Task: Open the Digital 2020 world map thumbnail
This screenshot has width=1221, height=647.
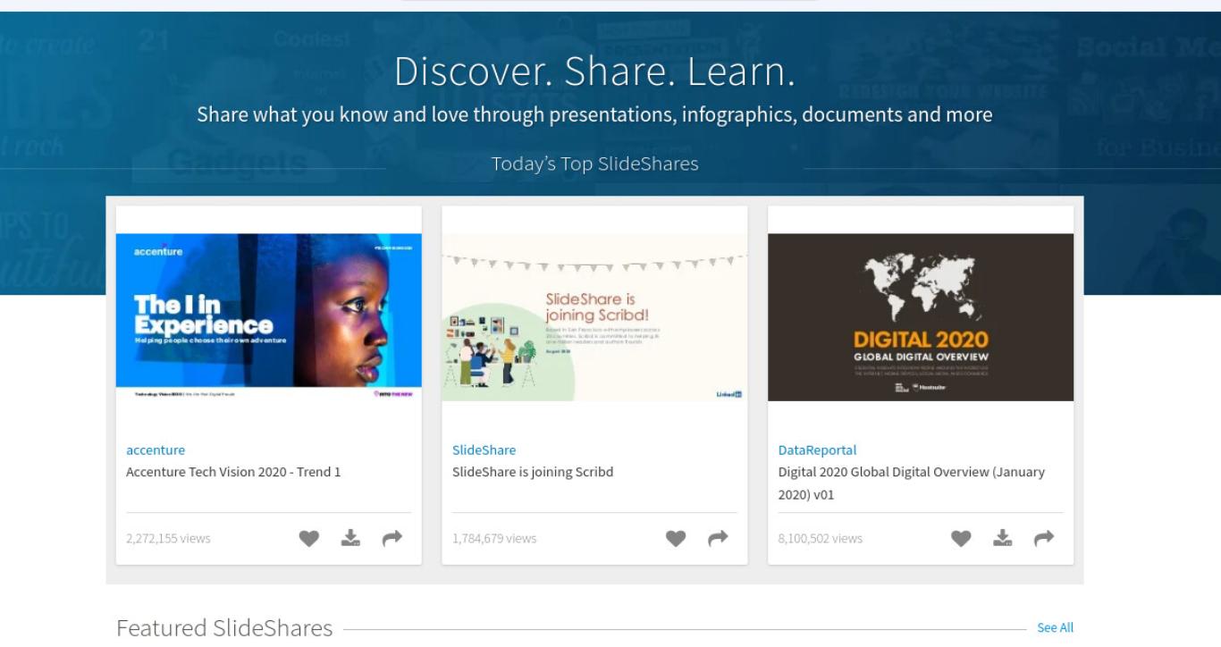Action: pos(921,317)
